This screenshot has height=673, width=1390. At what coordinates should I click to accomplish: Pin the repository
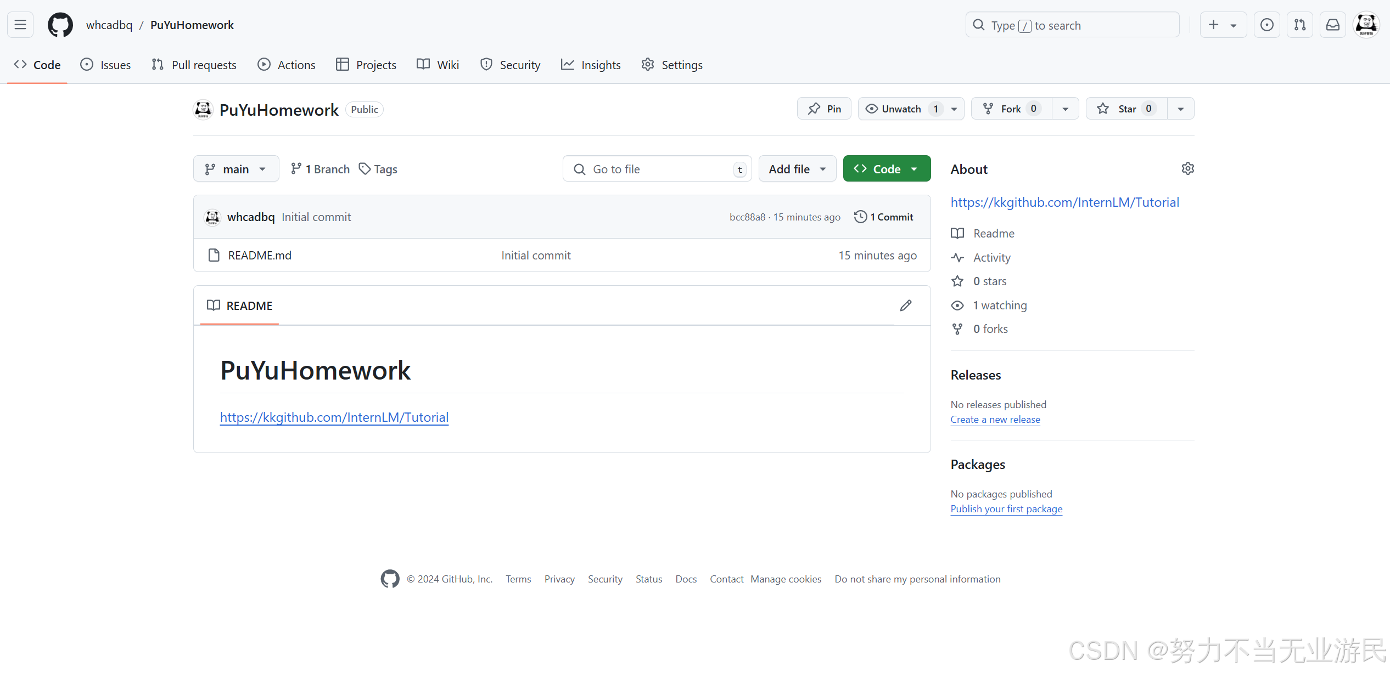tap(824, 109)
